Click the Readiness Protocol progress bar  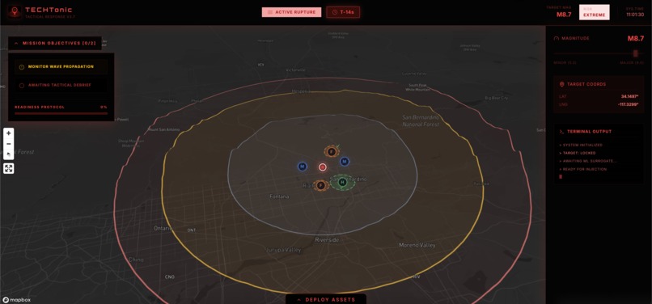(61, 113)
